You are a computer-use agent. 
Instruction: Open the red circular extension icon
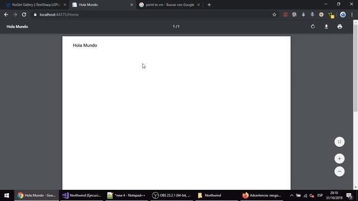click(x=285, y=15)
